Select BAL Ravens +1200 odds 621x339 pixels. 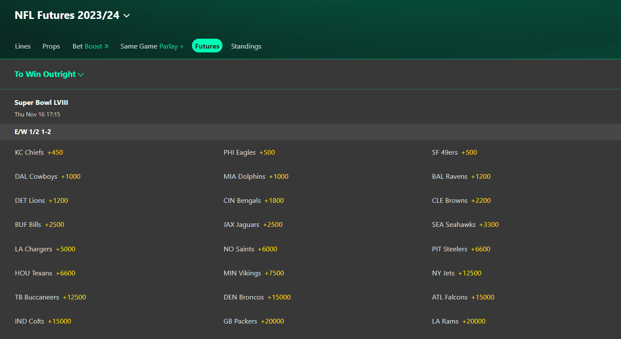click(461, 177)
